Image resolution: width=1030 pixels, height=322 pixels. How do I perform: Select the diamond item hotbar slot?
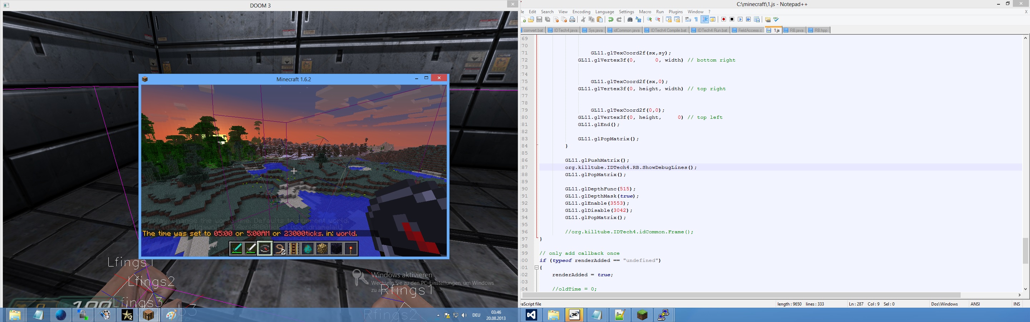pyautogui.click(x=308, y=248)
